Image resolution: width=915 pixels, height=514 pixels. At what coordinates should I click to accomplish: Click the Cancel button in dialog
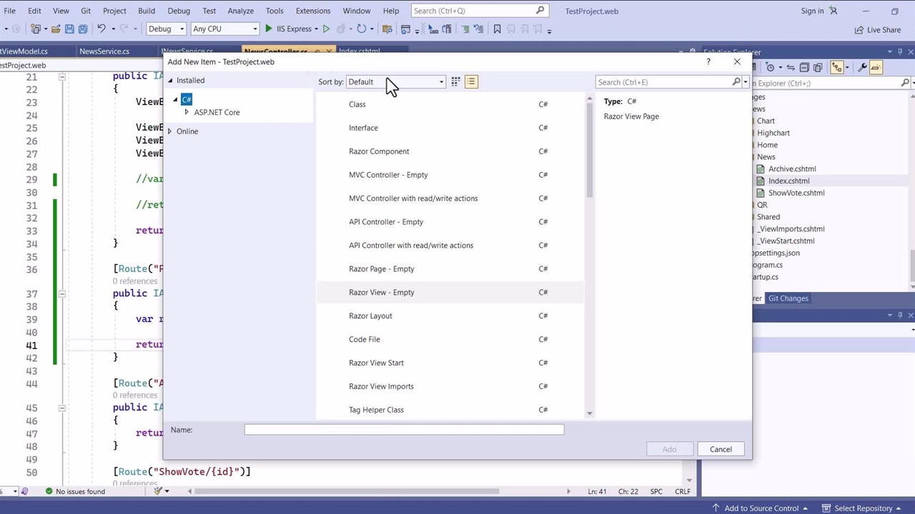721,449
